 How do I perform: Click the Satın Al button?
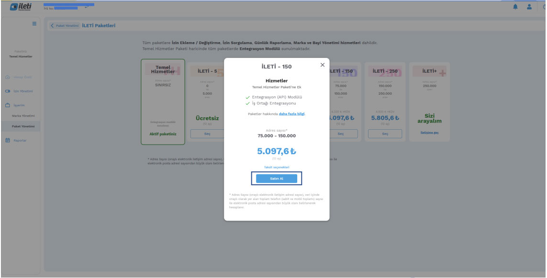[x=277, y=178]
